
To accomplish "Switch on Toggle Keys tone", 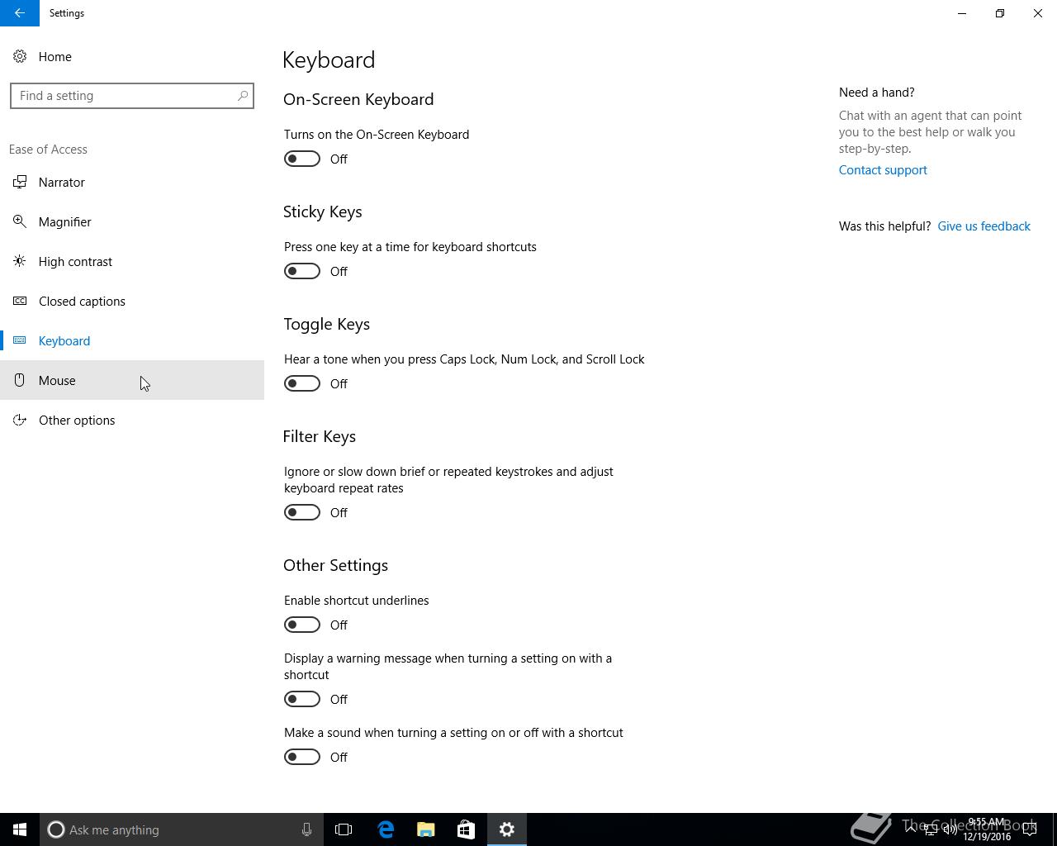I will click(302, 383).
